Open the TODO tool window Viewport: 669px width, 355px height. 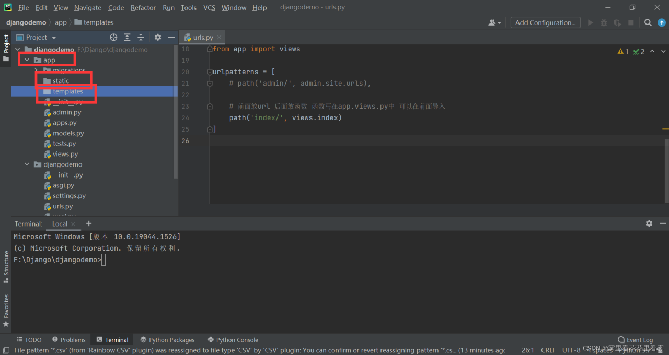29,340
